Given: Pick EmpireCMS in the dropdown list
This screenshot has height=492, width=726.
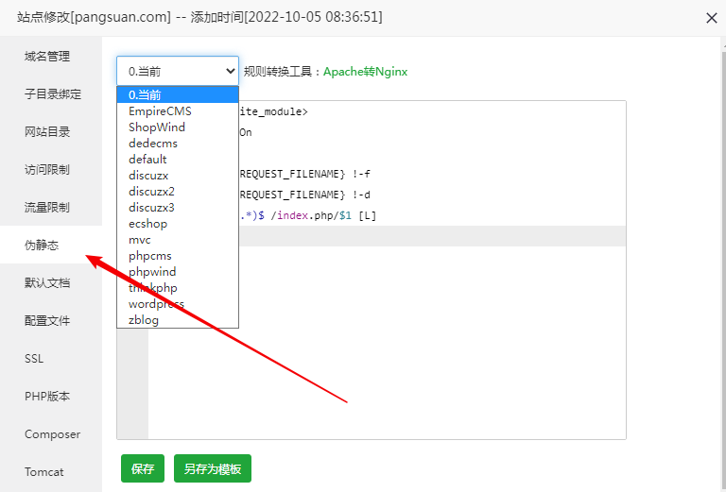Looking at the screenshot, I should point(160,111).
